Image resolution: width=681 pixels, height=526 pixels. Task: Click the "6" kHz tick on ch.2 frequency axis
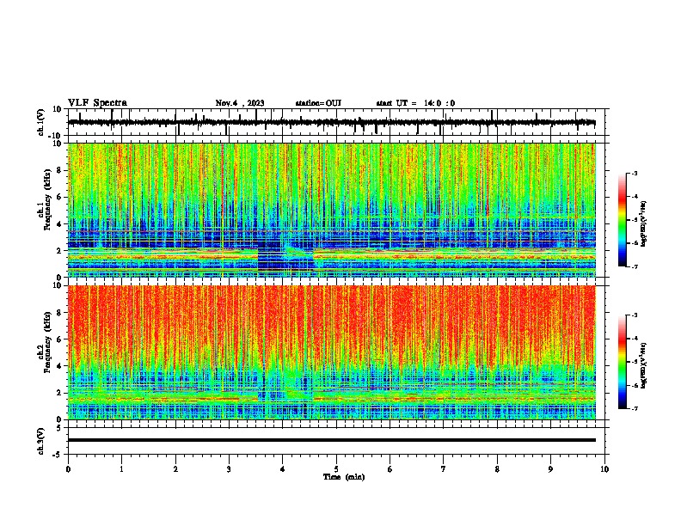click(x=59, y=339)
